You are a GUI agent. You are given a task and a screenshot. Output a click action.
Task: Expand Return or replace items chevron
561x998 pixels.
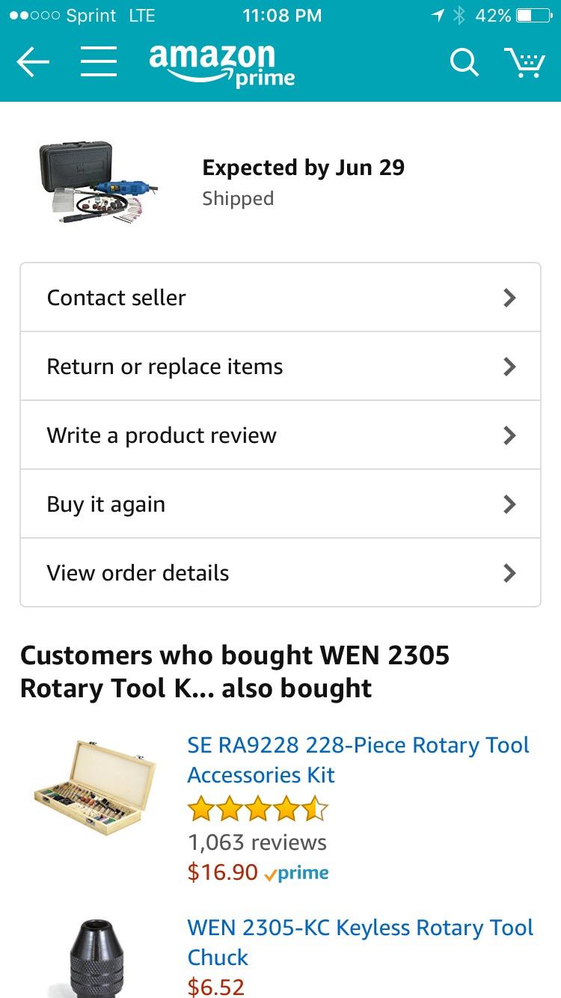pyautogui.click(x=509, y=367)
